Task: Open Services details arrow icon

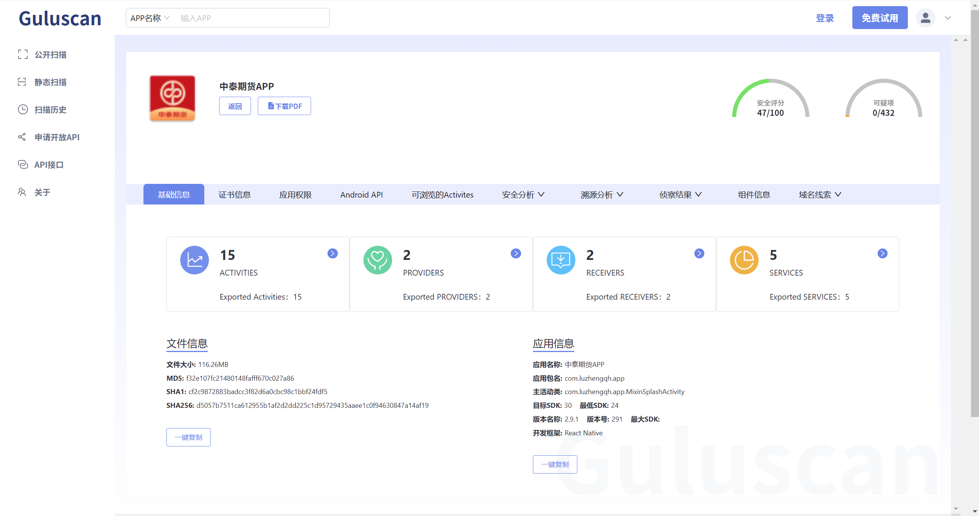Action: 882,254
